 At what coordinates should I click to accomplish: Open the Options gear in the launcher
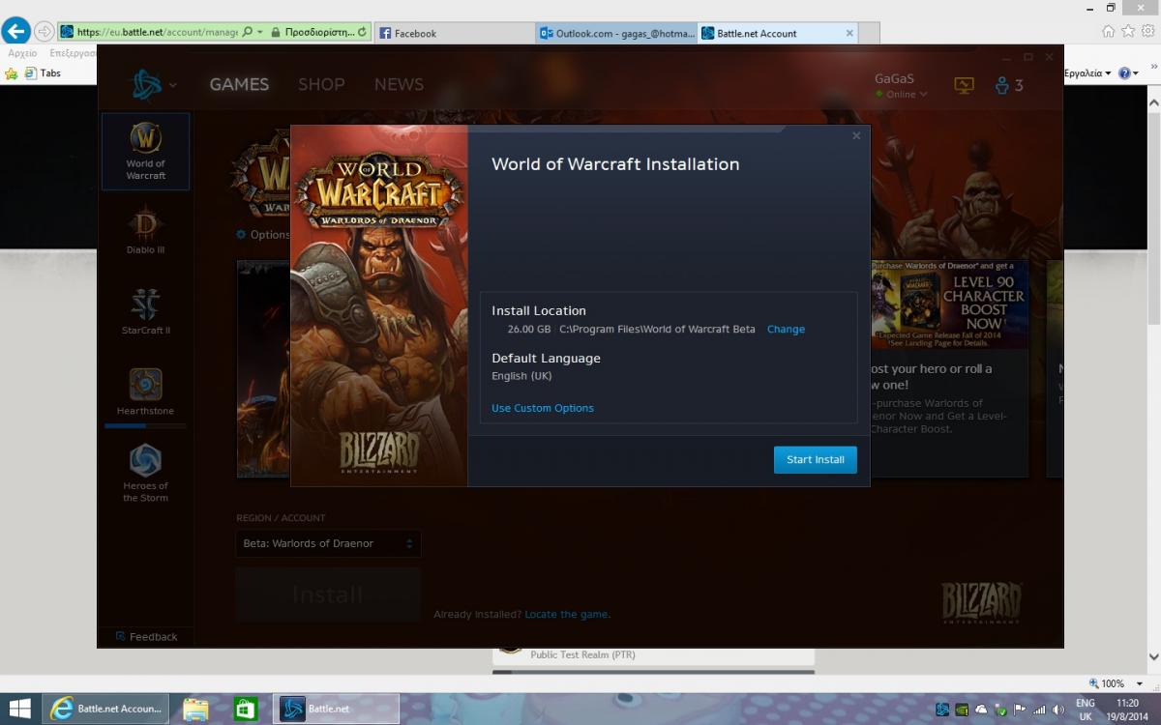click(x=263, y=234)
